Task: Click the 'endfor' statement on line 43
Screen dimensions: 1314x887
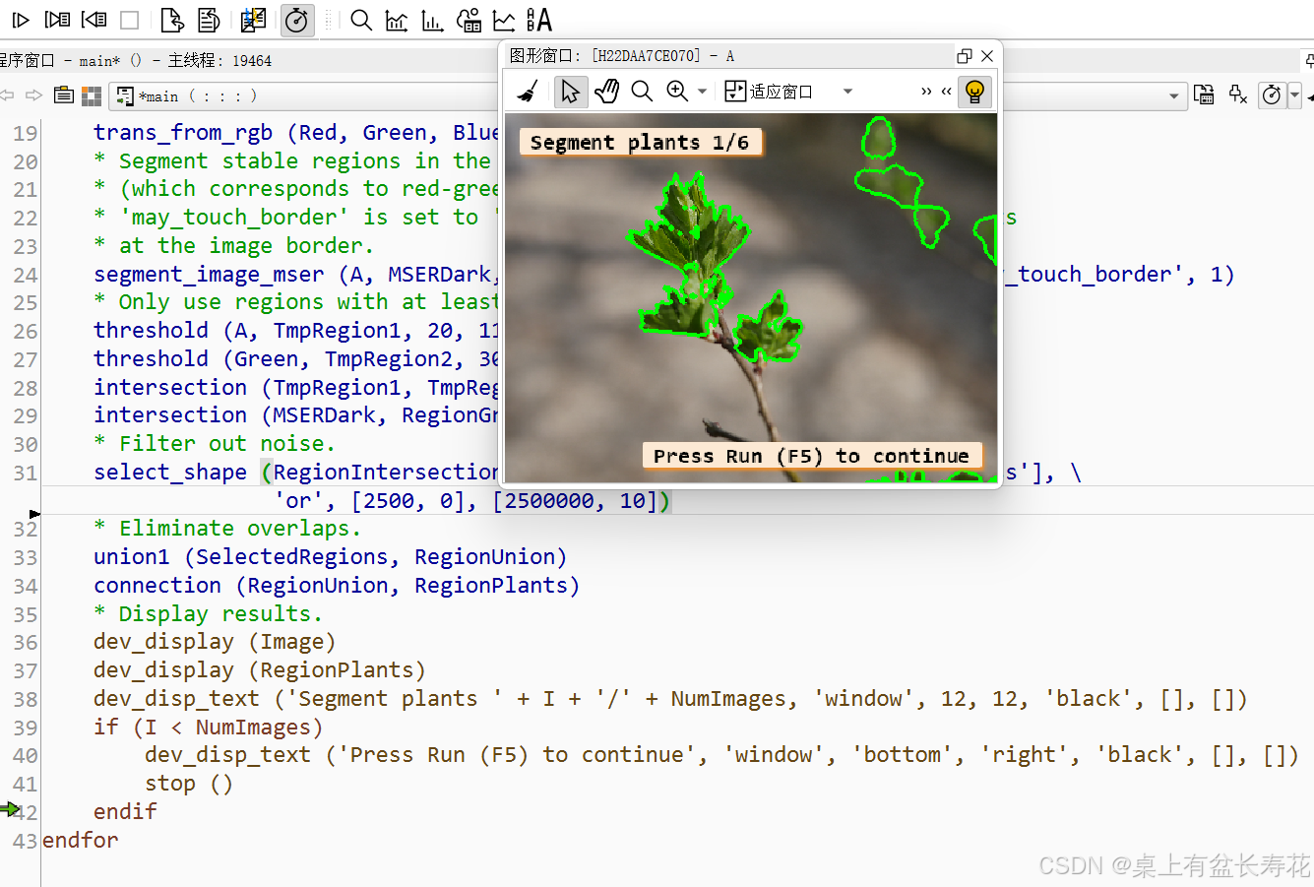Action: tap(81, 841)
